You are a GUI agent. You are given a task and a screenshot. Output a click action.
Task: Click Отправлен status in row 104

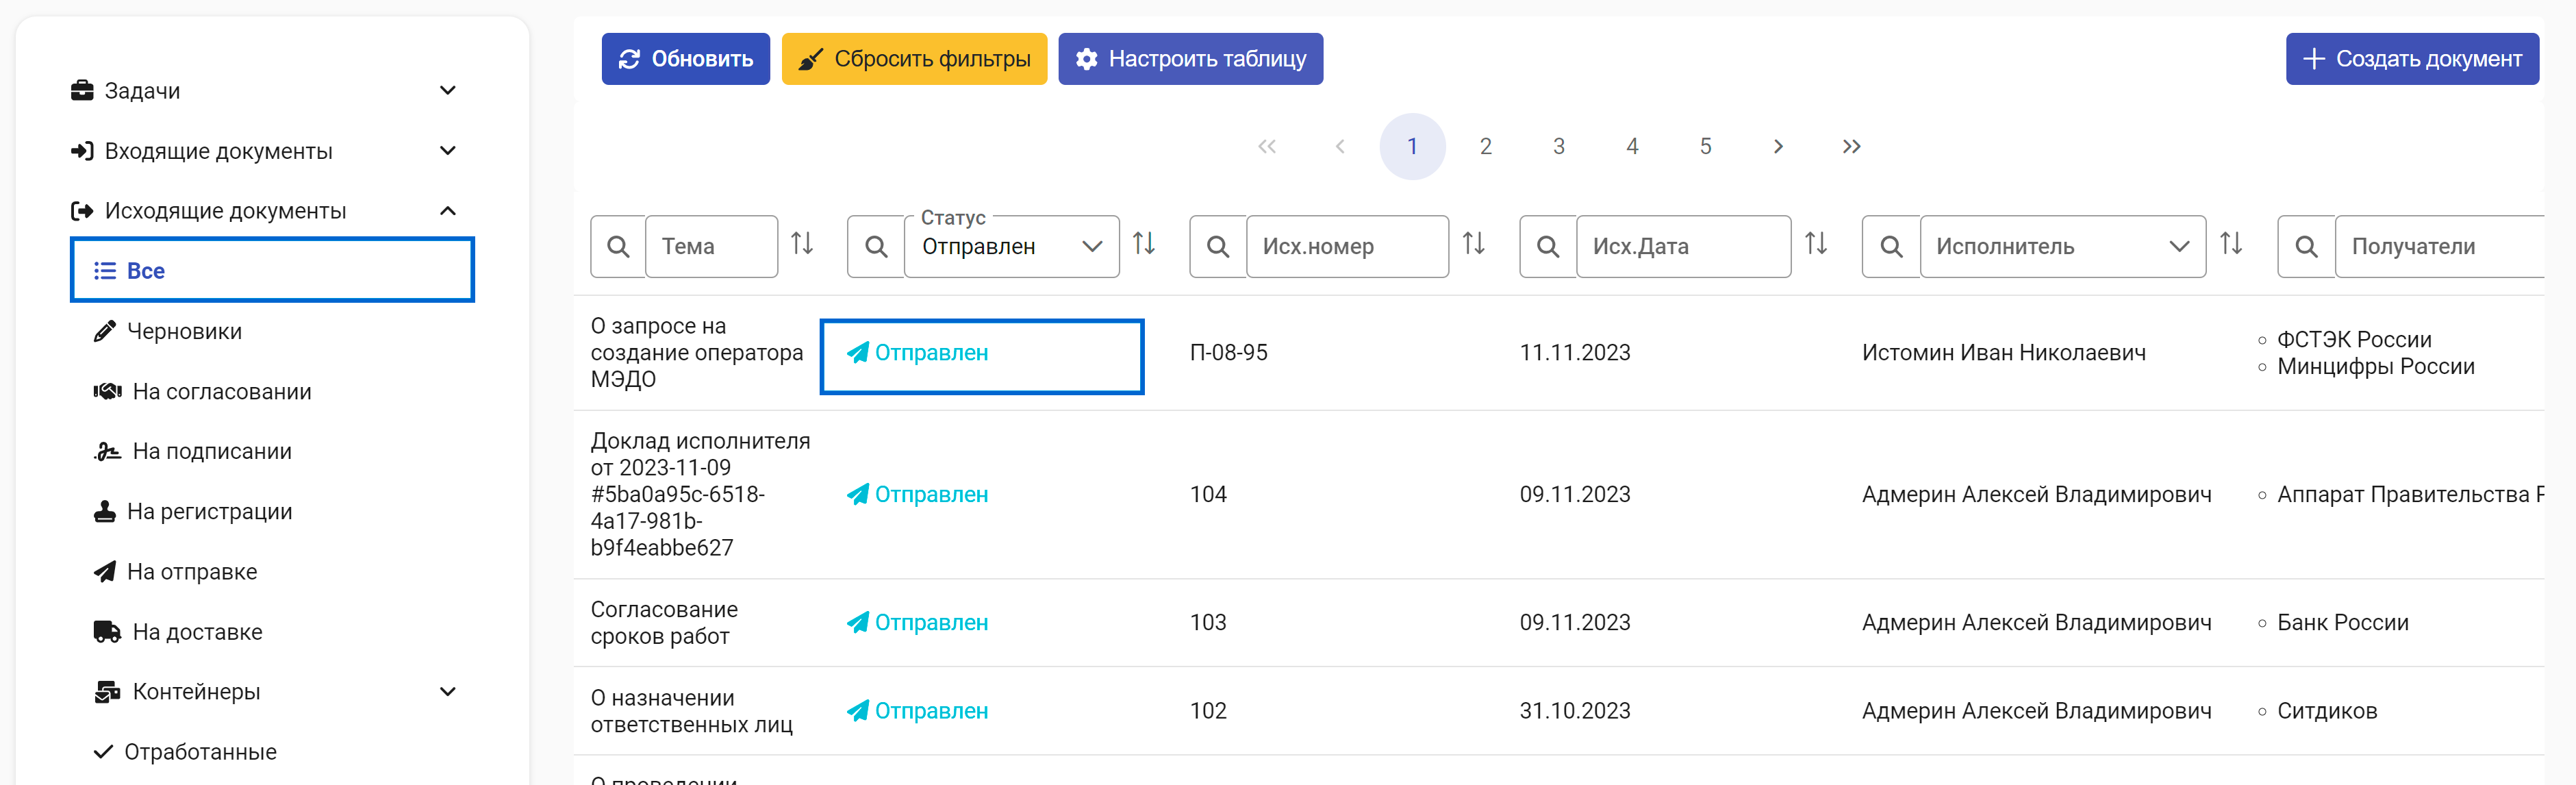[x=918, y=495]
